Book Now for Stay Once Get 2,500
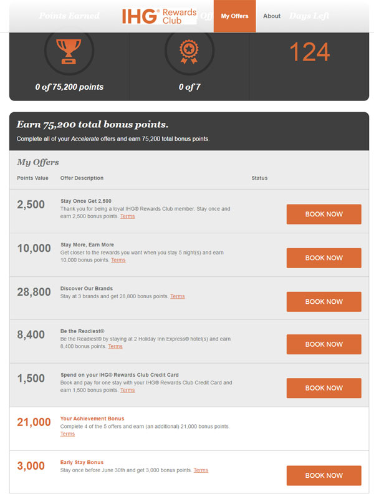 [324, 214]
